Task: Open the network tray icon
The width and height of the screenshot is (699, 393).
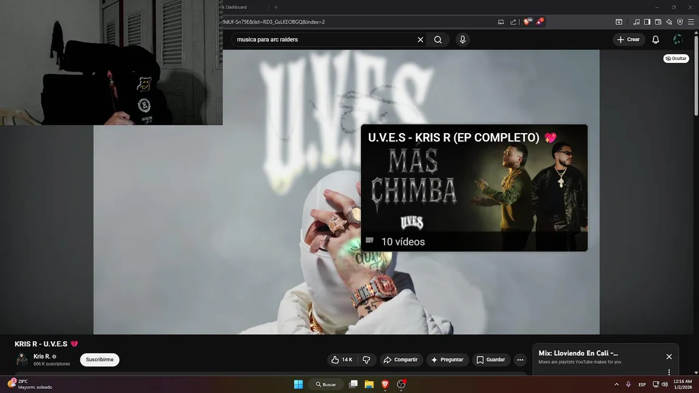Action: (656, 384)
